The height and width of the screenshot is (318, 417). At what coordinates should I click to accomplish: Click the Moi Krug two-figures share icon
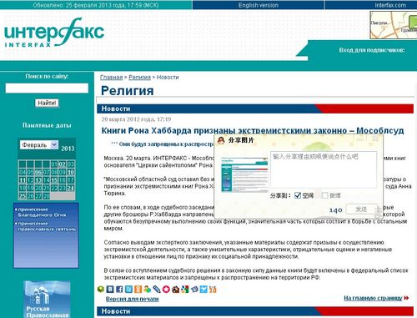(148, 290)
